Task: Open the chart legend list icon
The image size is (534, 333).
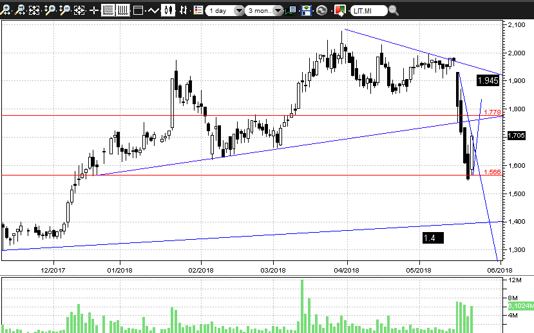Action: point(198,10)
